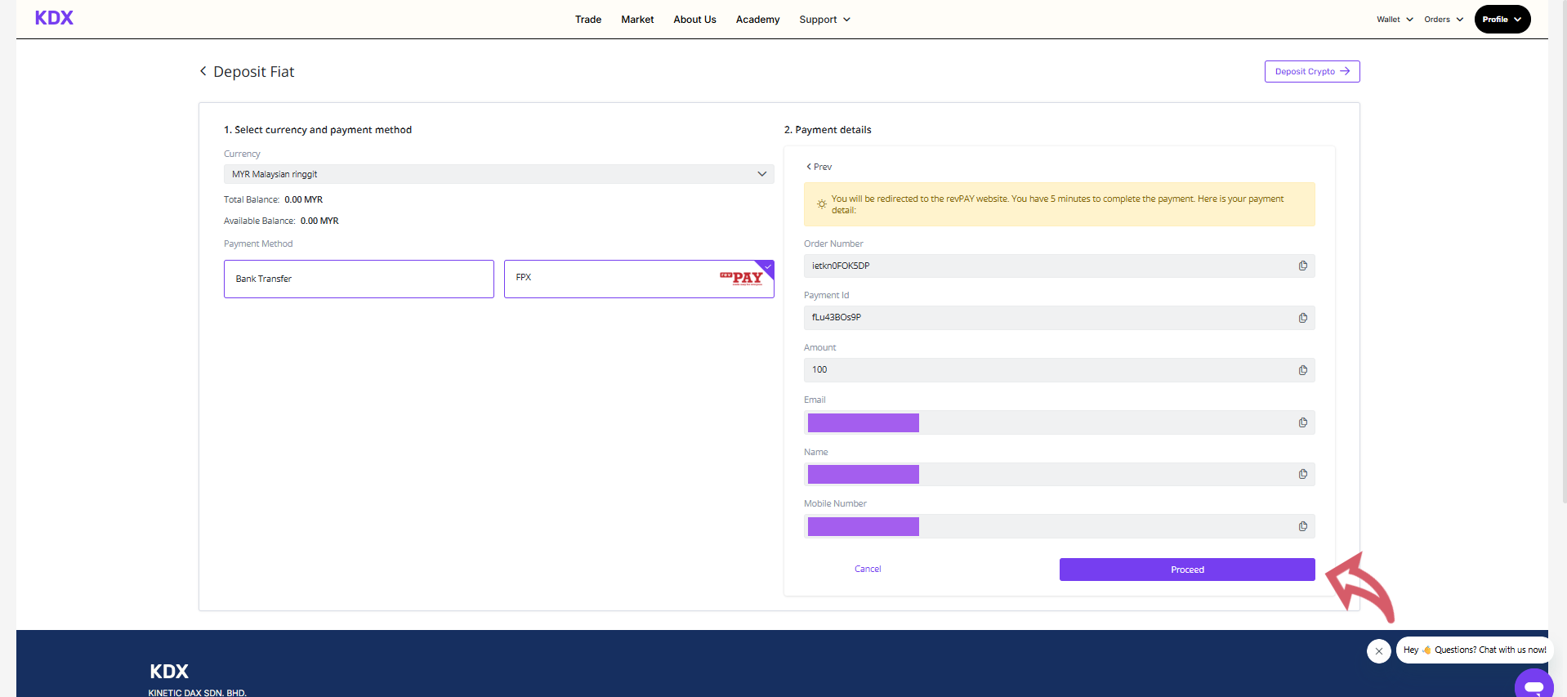This screenshot has width=1567, height=697.
Task: Copy the Mobile Number value
Action: tap(1303, 526)
